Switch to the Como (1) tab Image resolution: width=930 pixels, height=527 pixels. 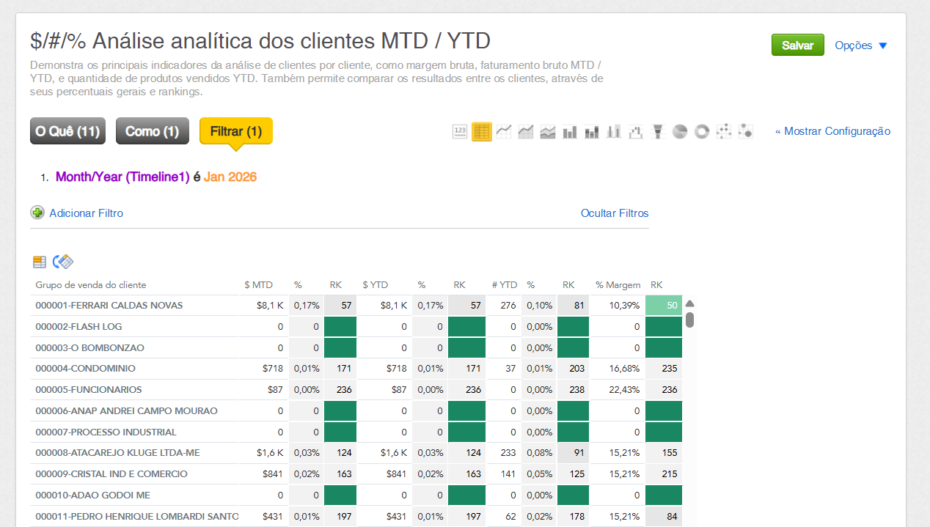[152, 131]
